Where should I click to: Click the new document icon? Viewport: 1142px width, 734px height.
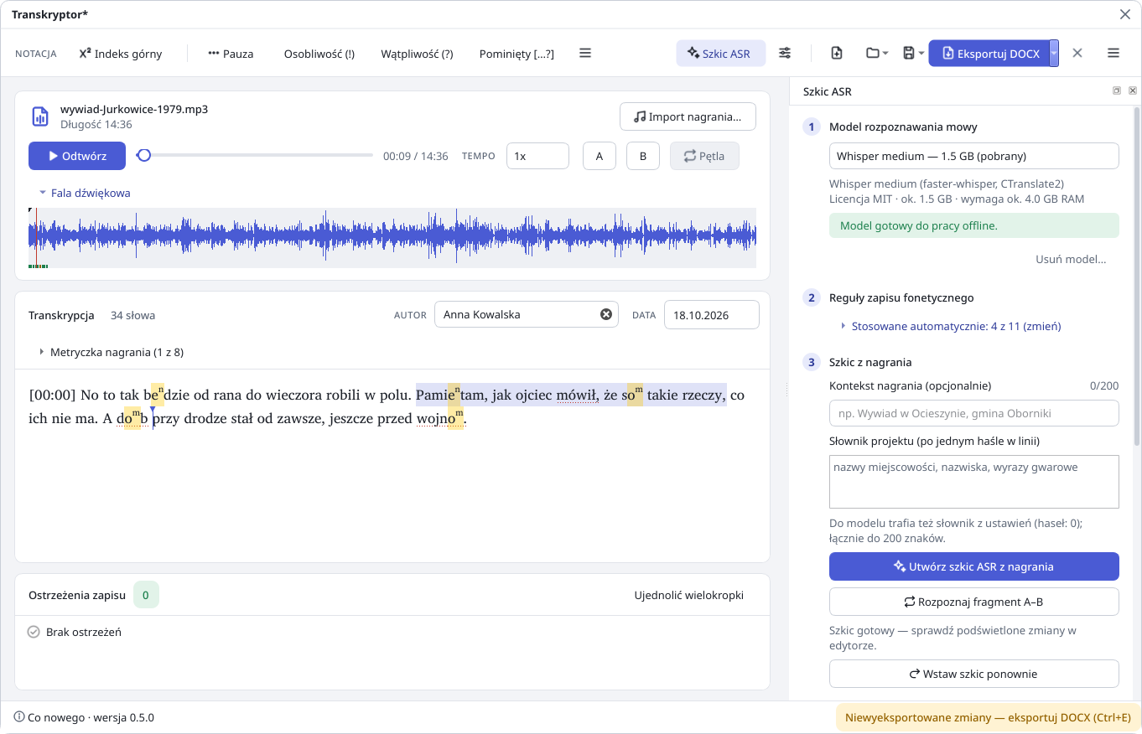837,53
